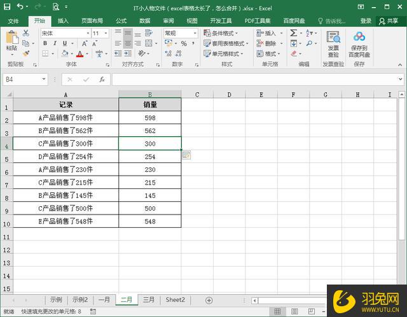Viewport: 407px width, 317px height.
Task: Click the Undo arrow icon
Action: [20, 7]
